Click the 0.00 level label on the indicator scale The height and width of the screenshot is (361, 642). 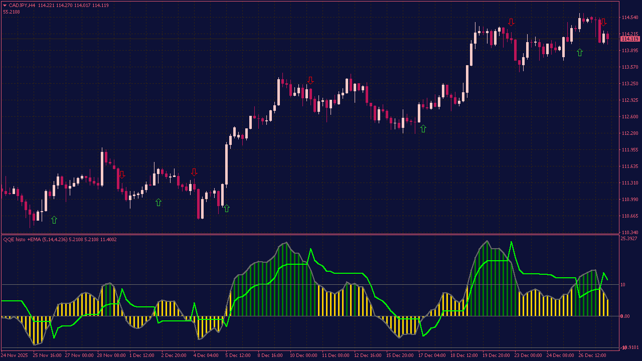tap(625, 316)
